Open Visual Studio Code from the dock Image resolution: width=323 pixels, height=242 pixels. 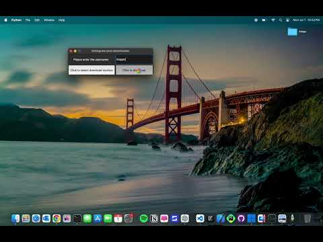pyautogui.click(x=200, y=218)
